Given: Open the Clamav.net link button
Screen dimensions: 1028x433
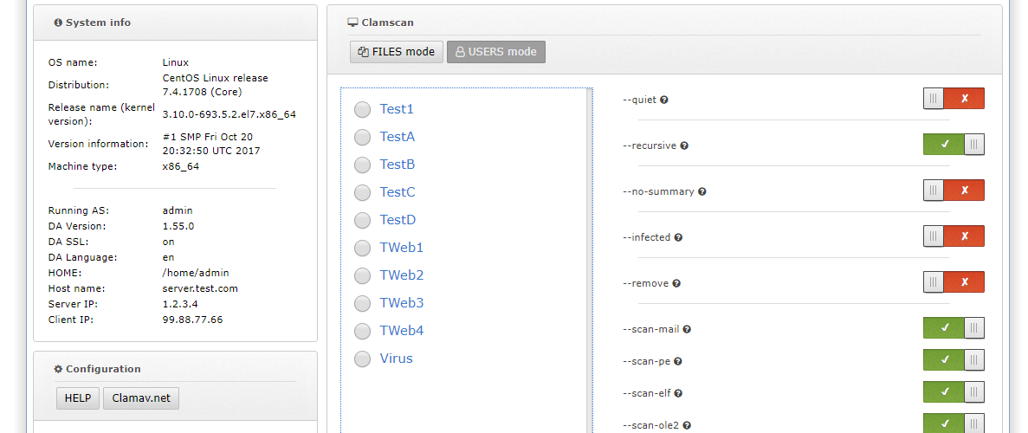Looking at the screenshot, I should (x=141, y=399).
